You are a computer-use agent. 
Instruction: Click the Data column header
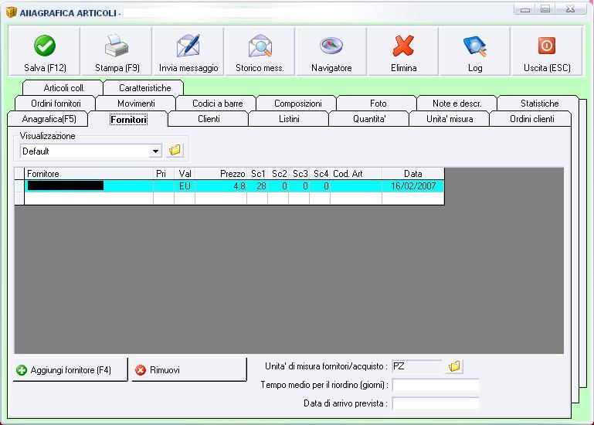pos(413,174)
